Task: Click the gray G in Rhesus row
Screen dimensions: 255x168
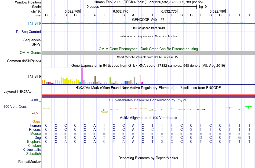Action: (191, 129)
